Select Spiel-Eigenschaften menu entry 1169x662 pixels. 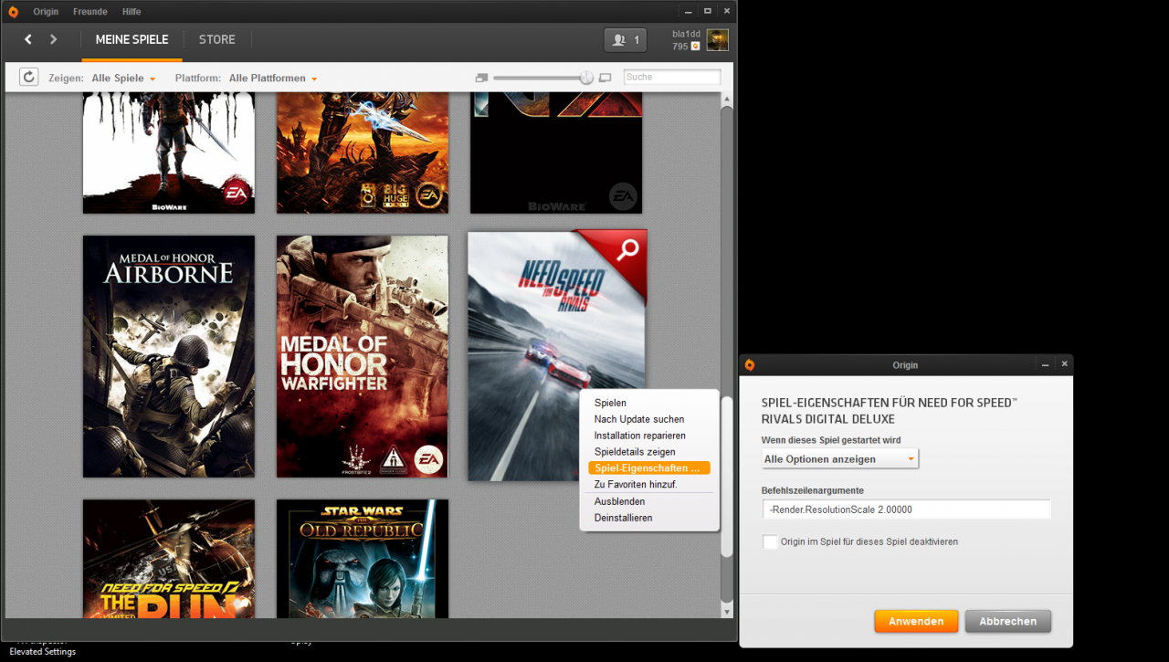pyautogui.click(x=649, y=468)
